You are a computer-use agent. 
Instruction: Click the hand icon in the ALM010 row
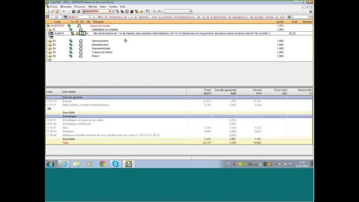point(77,34)
